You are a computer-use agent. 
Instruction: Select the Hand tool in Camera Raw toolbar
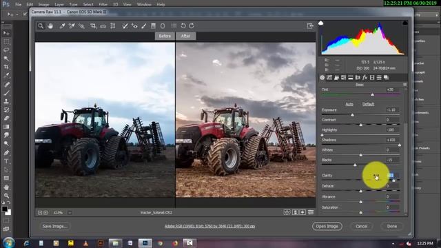[50, 26]
